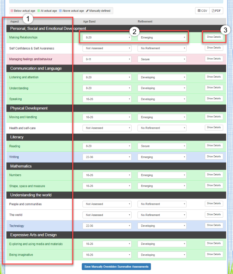
Task: Click the Save Manually Overridden Summative Assessments button
Action: 116,267
